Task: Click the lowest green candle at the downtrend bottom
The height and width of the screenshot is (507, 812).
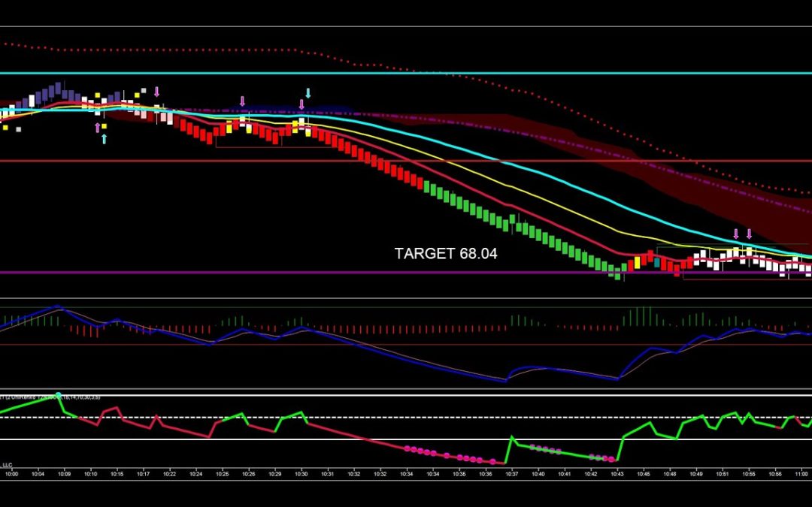Action: point(617,273)
